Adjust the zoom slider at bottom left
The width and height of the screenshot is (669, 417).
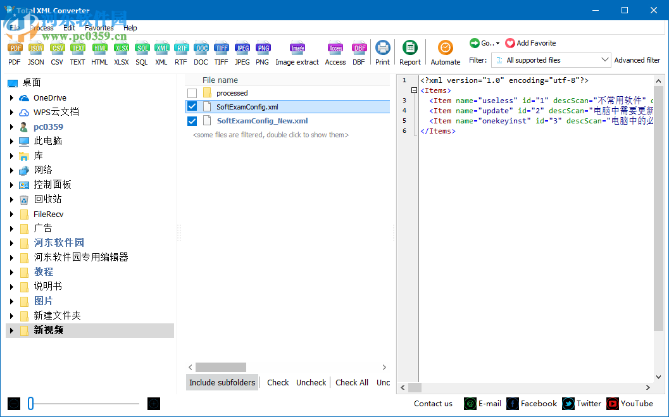pos(30,403)
